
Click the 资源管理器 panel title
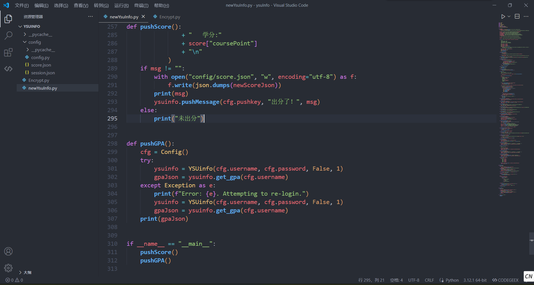[33, 17]
